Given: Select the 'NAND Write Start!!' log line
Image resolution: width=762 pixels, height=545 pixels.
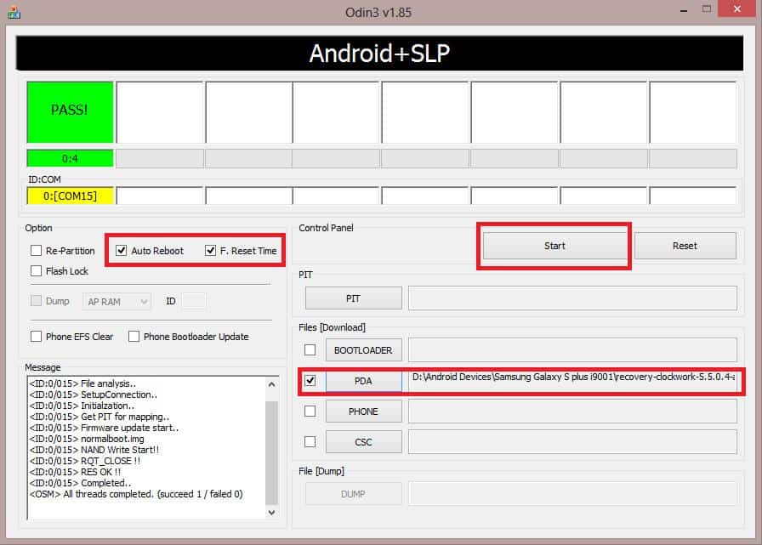Looking at the screenshot, I should click(x=94, y=450).
